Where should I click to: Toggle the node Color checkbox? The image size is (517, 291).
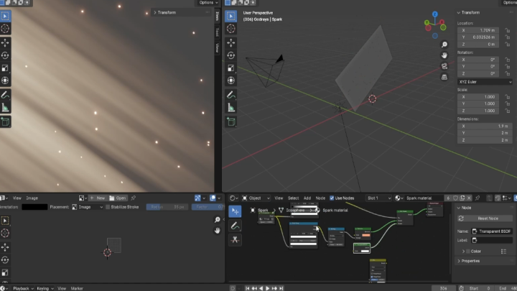point(468,251)
